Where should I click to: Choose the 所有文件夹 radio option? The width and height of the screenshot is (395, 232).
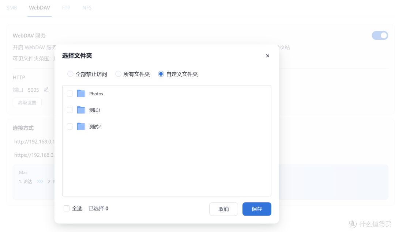(118, 74)
